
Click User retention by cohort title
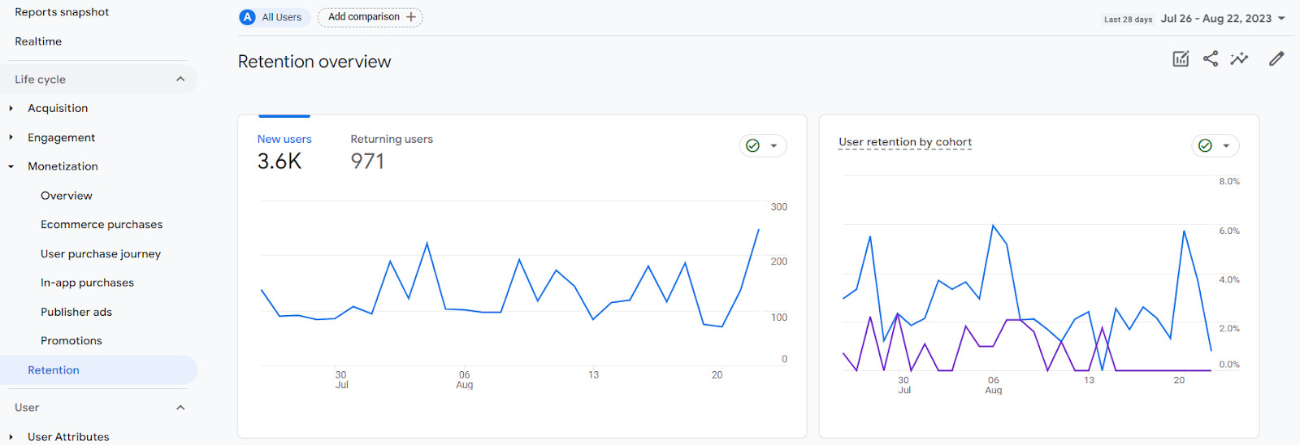pyautogui.click(x=905, y=142)
